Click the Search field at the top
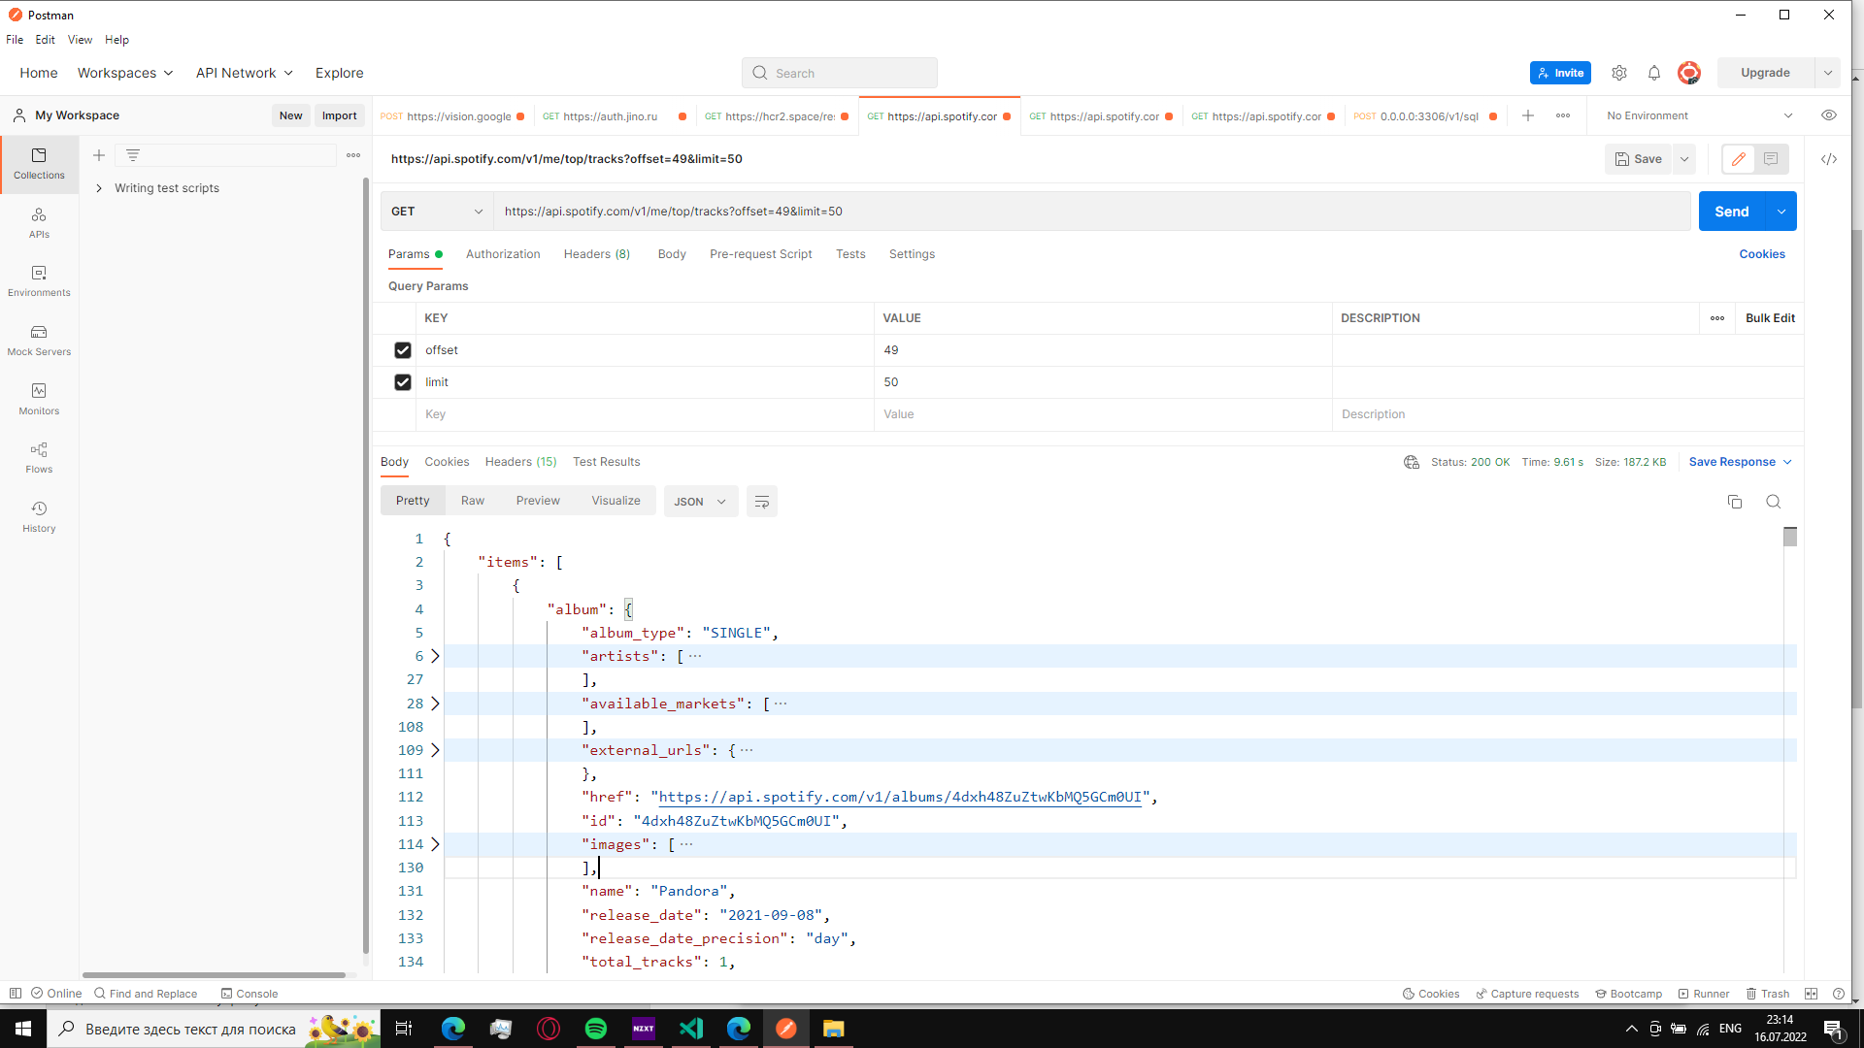 (840, 73)
